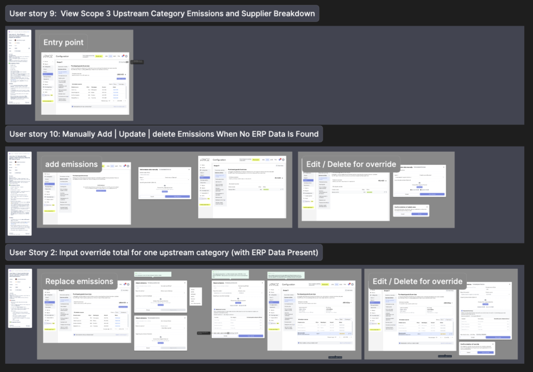Click the user avatar in Entry point mockup header
Image resolution: width=533 pixels, height=372 pixels.
point(126,56)
